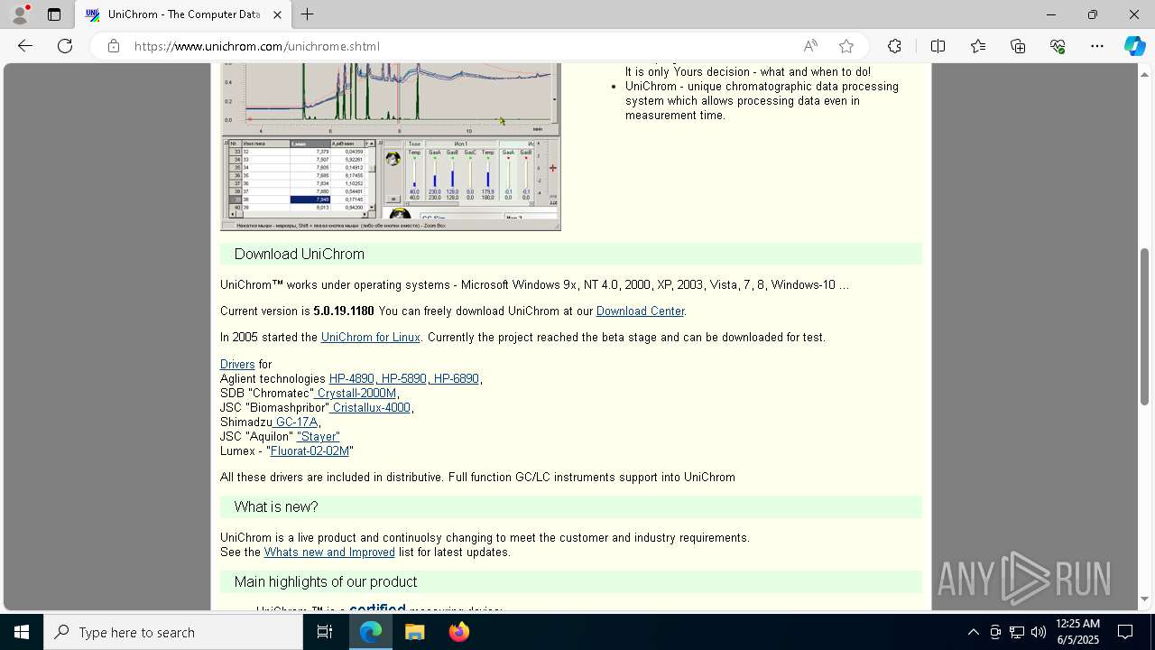The image size is (1155, 650).
Task: Add page to favorites star icon
Action: coord(845,46)
